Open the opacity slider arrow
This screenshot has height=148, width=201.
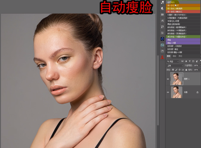(200, 65)
